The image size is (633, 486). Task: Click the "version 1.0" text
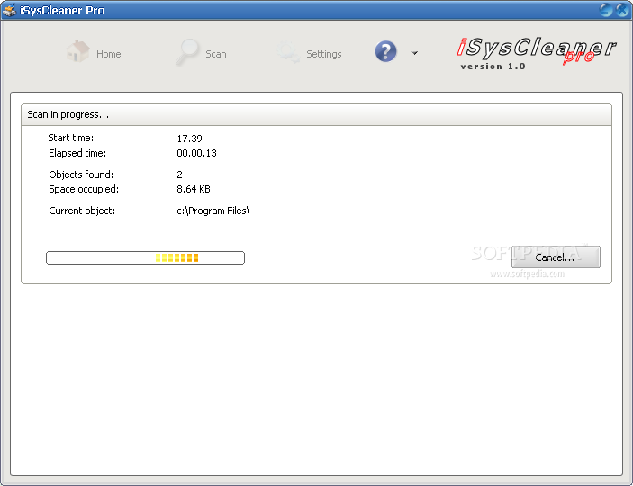[x=493, y=67]
